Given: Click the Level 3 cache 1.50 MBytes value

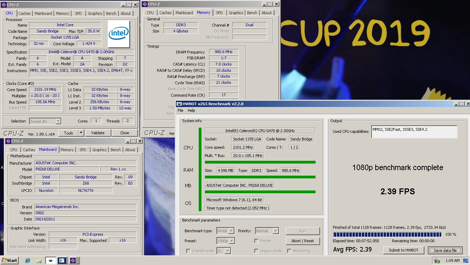Looking at the screenshot, I should coord(101,108).
